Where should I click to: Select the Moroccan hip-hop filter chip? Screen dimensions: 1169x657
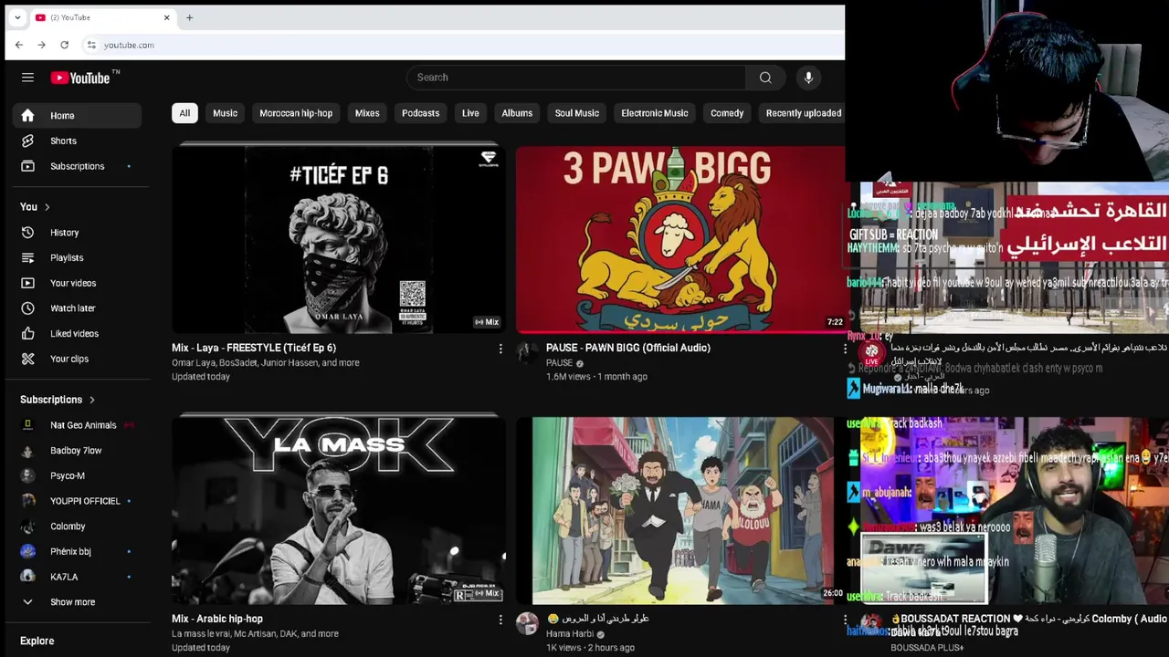coord(296,113)
